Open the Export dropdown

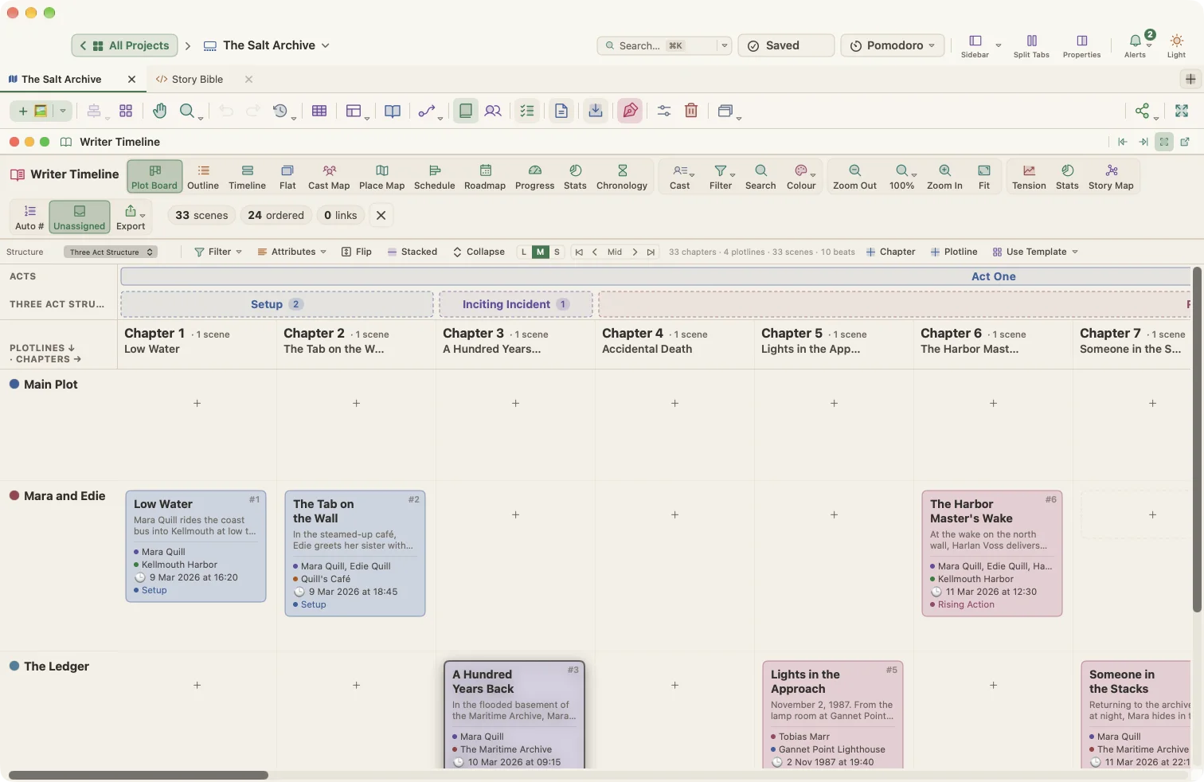pos(131,217)
